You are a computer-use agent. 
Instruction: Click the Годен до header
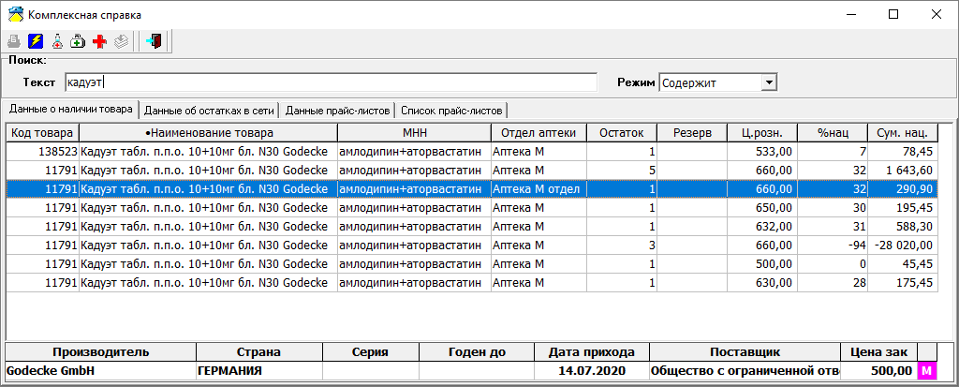click(x=477, y=352)
